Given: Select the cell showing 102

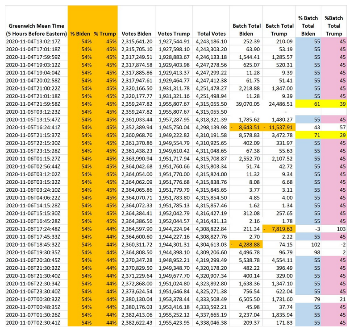Looking at the screenshot, I should 308,244.
